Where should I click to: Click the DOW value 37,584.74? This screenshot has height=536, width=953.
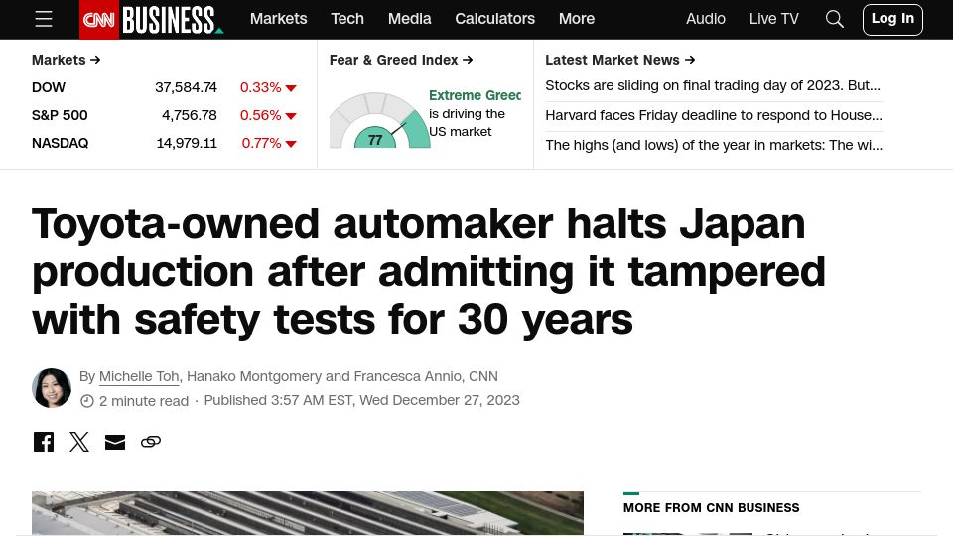tap(186, 87)
